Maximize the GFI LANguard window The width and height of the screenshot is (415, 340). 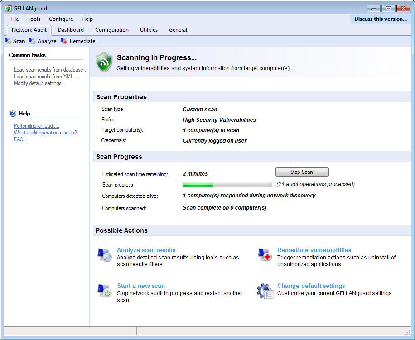[x=388, y=9]
